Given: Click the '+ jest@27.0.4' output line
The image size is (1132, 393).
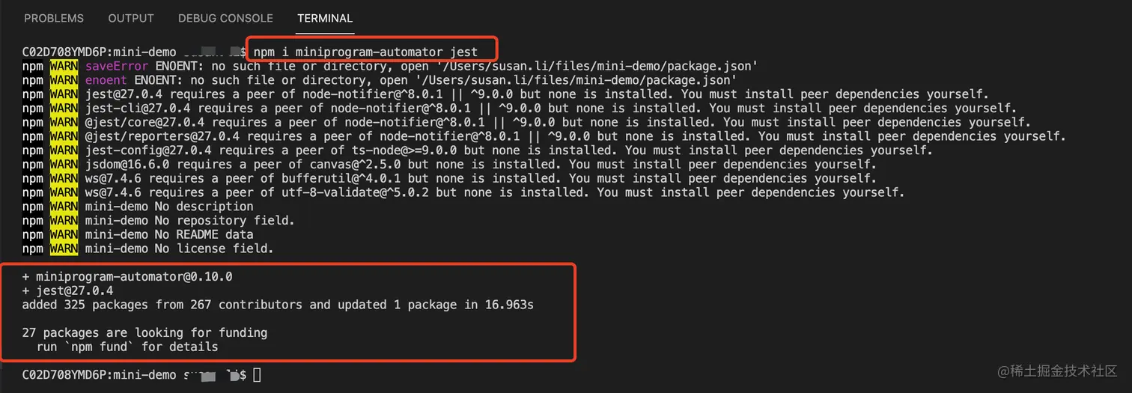Looking at the screenshot, I should pos(67,290).
